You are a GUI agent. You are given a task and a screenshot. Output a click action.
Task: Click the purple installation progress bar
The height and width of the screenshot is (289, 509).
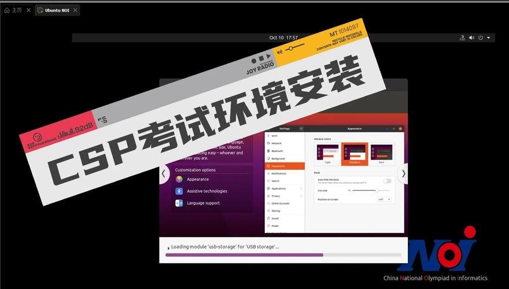click(283, 255)
